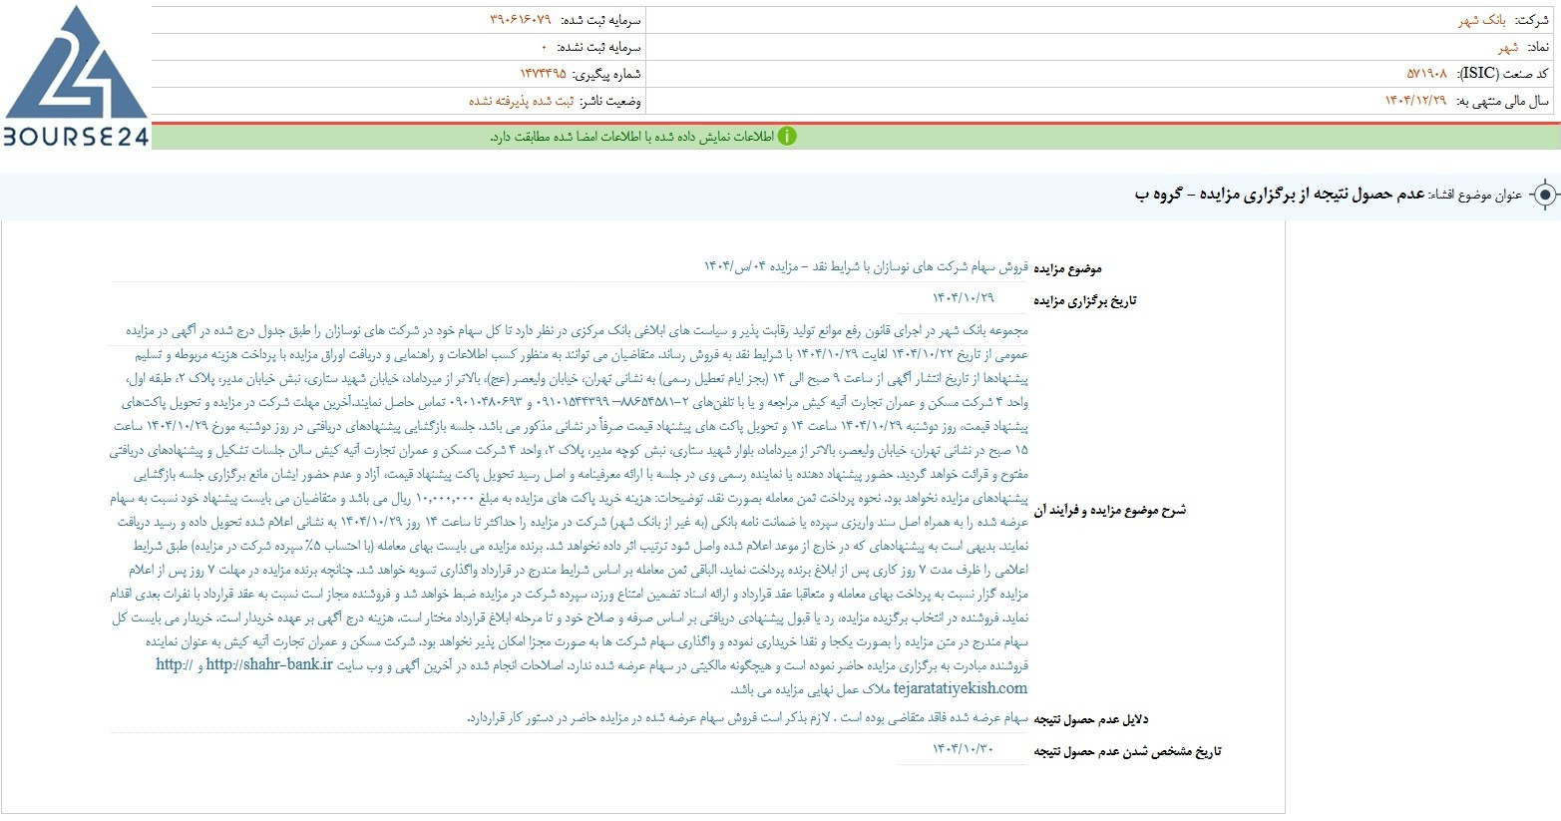Click the Bourse24 logo

coord(75,75)
